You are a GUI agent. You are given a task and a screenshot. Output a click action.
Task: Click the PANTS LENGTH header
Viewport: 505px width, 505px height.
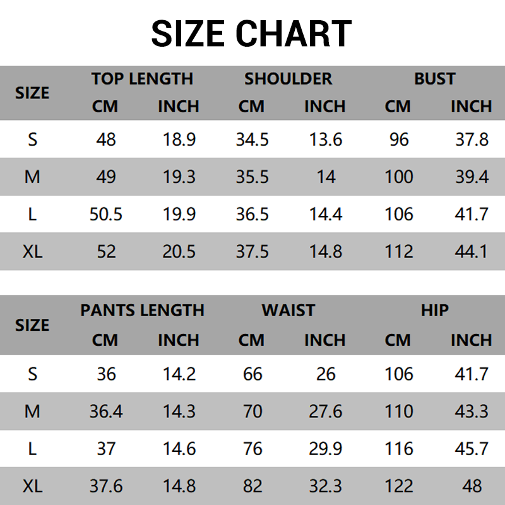coord(142,311)
